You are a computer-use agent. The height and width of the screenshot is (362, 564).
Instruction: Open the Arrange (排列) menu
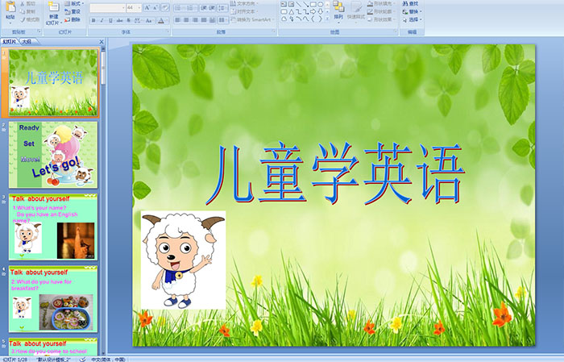338,10
